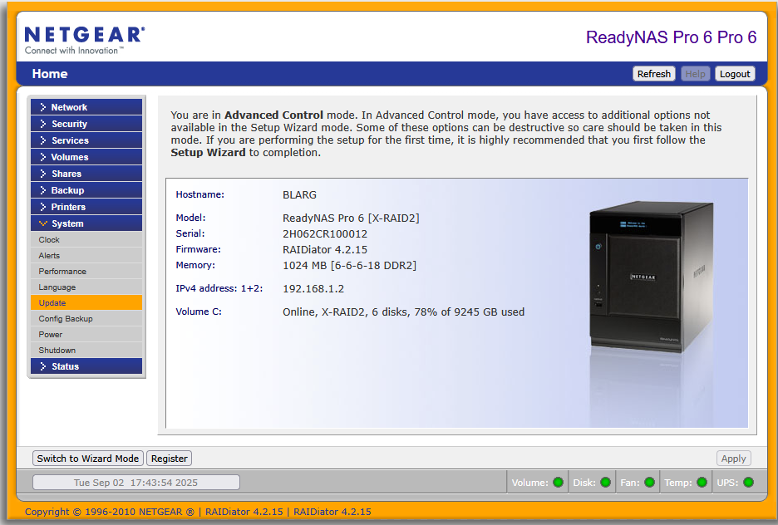Click the model value ReadyNAS Pro 6 [X-RAID2]
The image size is (778, 525).
pyautogui.click(x=351, y=218)
